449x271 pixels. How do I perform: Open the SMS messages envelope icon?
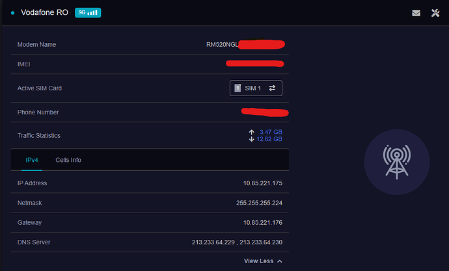pos(416,13)
